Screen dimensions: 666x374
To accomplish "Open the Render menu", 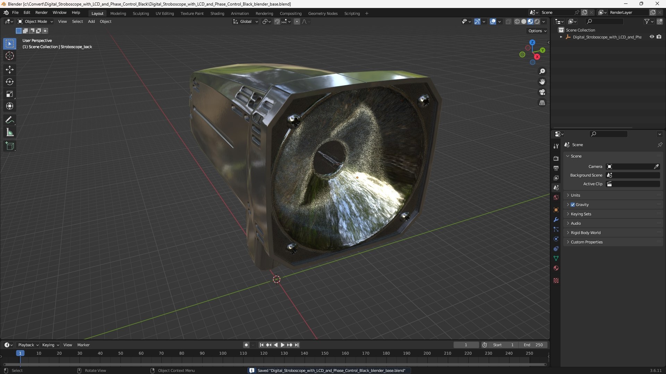I will 41,12.
